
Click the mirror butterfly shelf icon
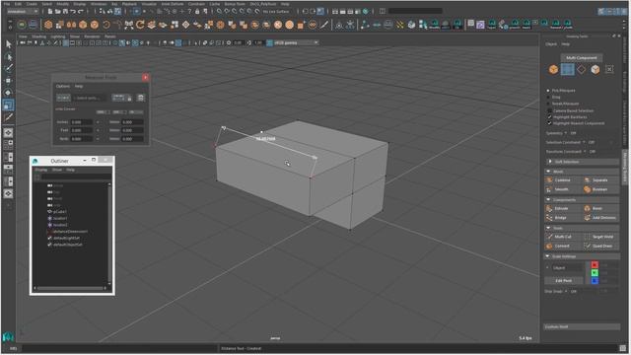point(129,25)
